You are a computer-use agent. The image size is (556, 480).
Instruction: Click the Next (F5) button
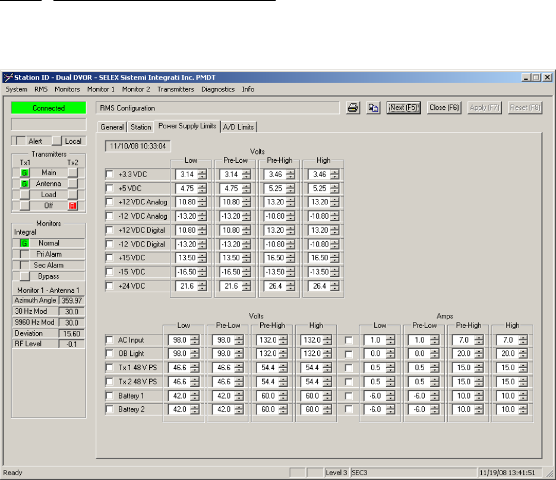(x=404, y=108)
